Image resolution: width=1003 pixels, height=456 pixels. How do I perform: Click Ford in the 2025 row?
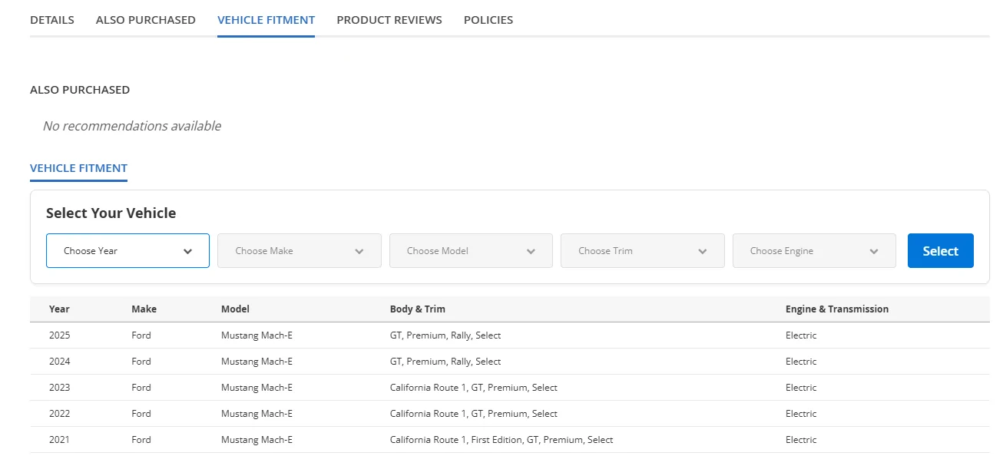[141, 335]
